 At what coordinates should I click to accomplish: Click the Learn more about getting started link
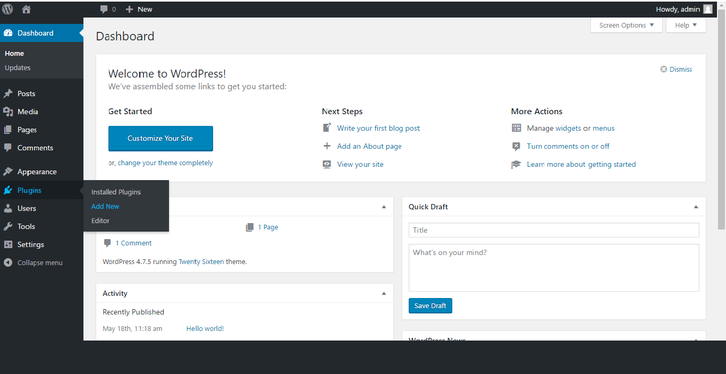(581, 164)
